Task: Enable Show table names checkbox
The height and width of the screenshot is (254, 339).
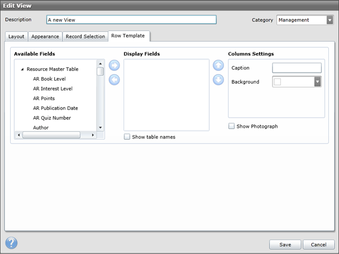Action: pos(127,137)
